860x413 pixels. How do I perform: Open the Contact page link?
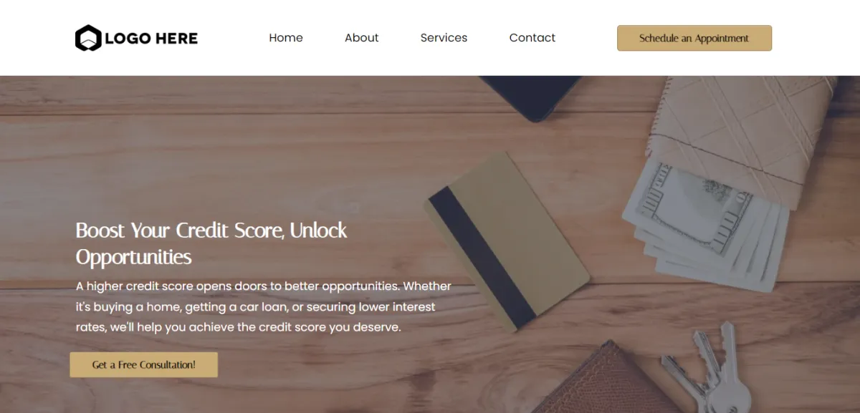(532, 38)
